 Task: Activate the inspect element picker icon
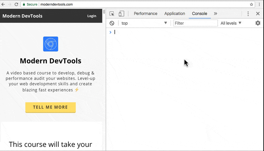click(x=112, y=14)
